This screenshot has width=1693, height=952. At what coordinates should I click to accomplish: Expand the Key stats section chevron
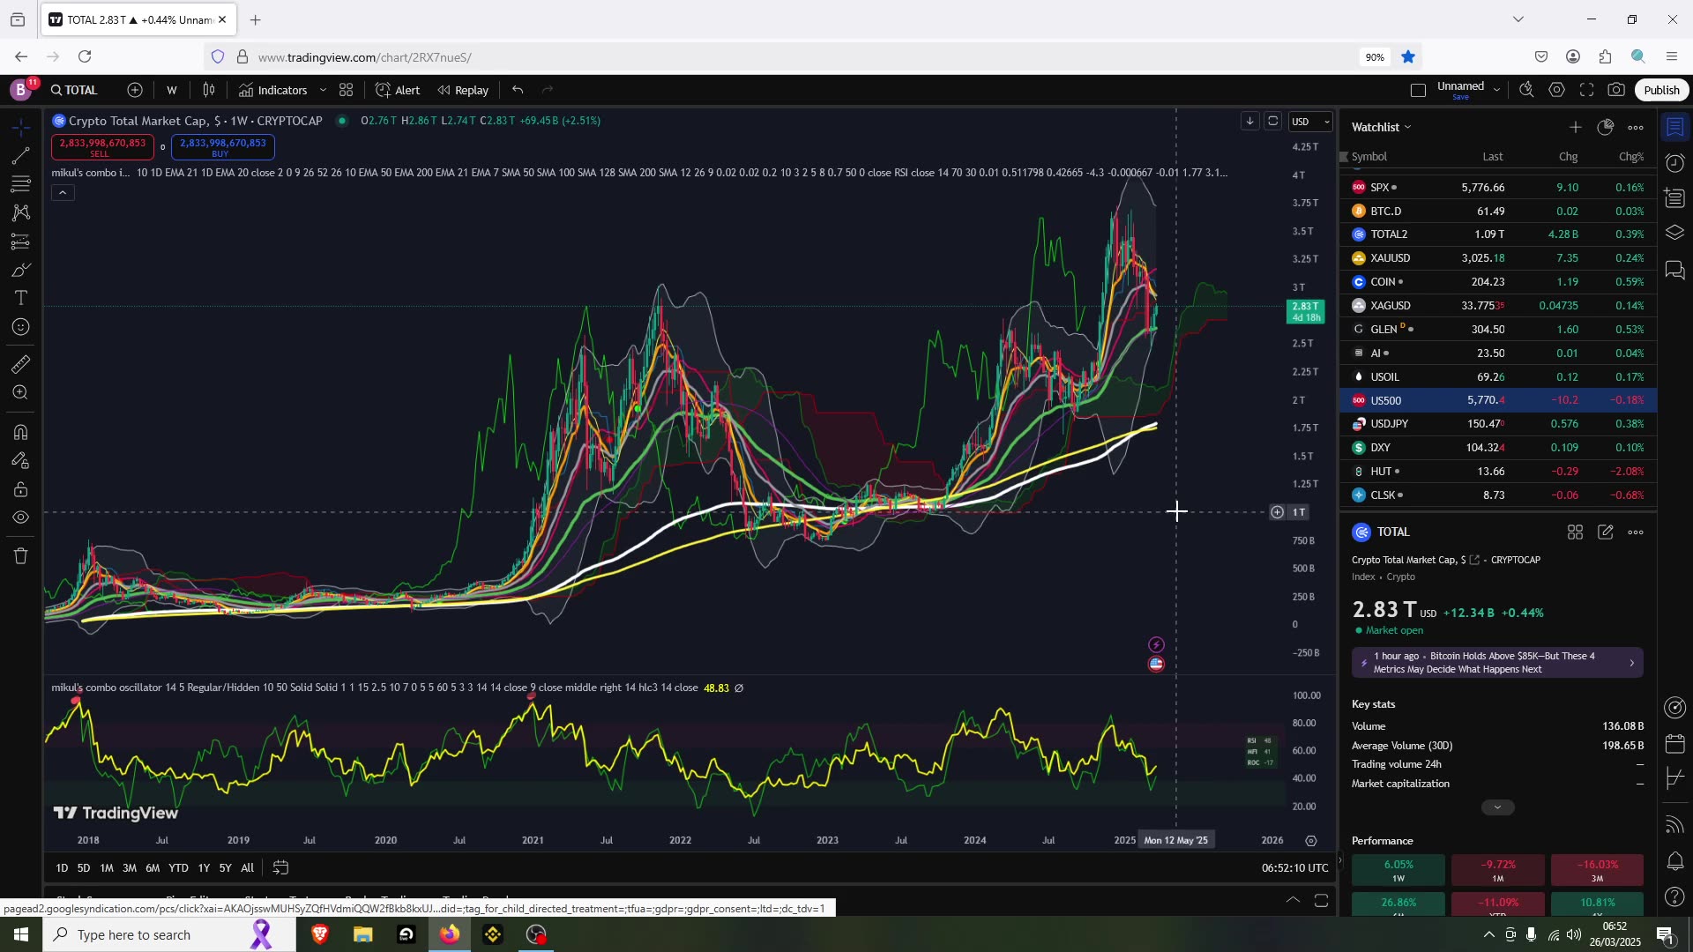[x=1496, y=807]
